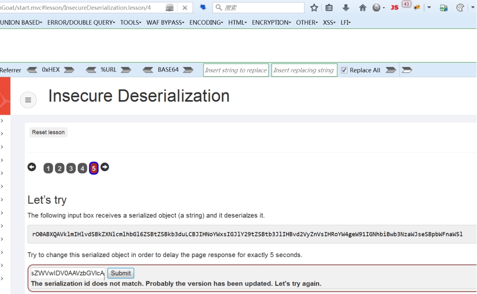Click the serialization id does not match message
This screenshot has width=477, height=294.
click(176, 284)
